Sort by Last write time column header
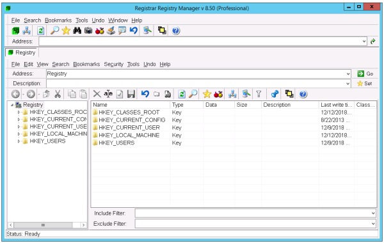This screenshot has height=243, width=384. coord(337,105)
